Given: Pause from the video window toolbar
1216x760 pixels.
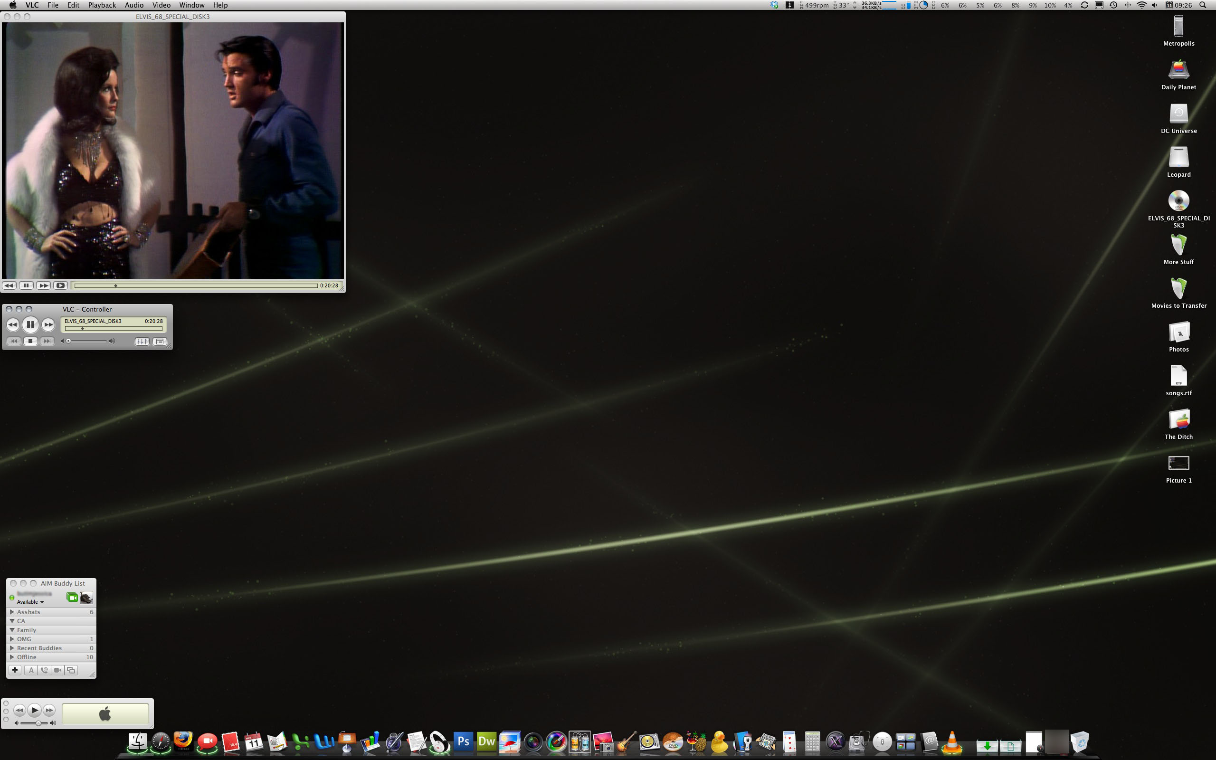Looking at the screenshot, I should click(26, 285).
